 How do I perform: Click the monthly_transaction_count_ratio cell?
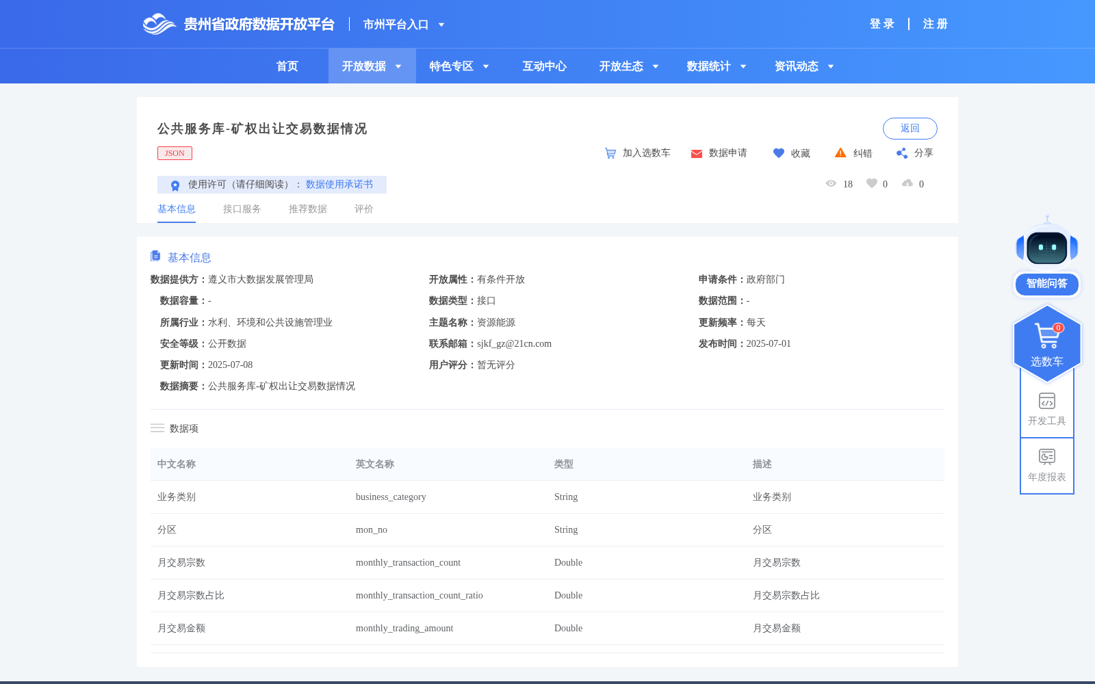pos(420,596)
